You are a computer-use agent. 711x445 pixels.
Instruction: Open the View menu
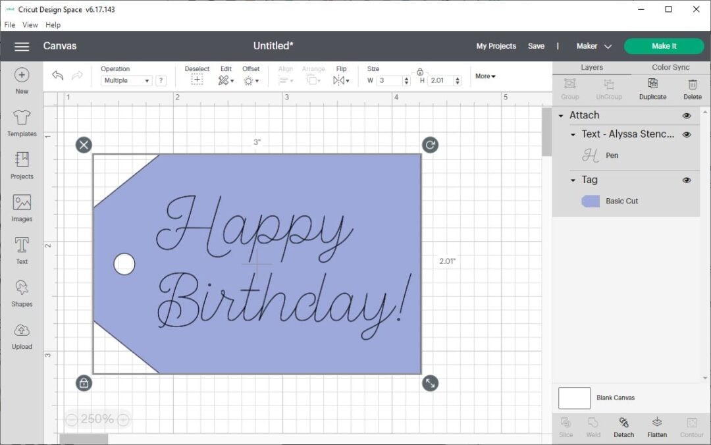(30, 24)
